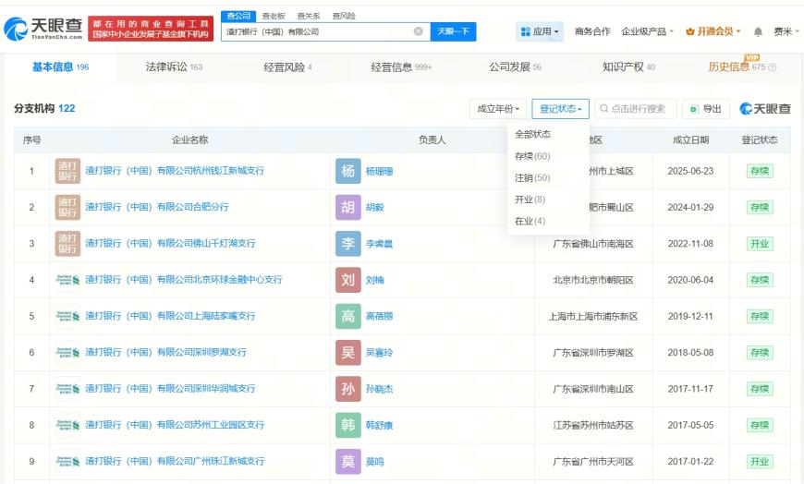Expand the 企业级产品 menu
This screenshot has height=484, width=804.
pyautogui.click(x=647, y=31)
